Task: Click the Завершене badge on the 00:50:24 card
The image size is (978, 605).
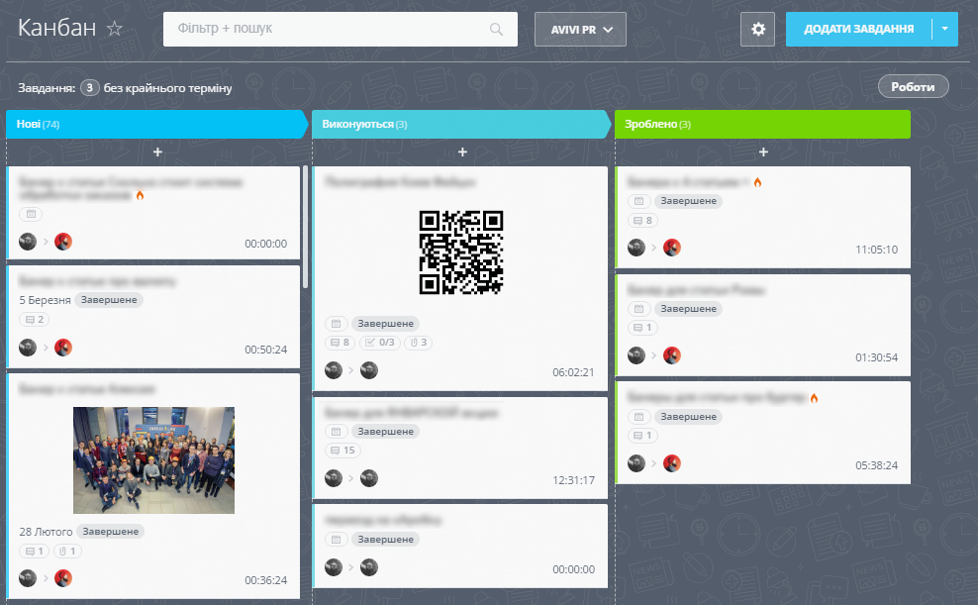Action: pos(109,300)
